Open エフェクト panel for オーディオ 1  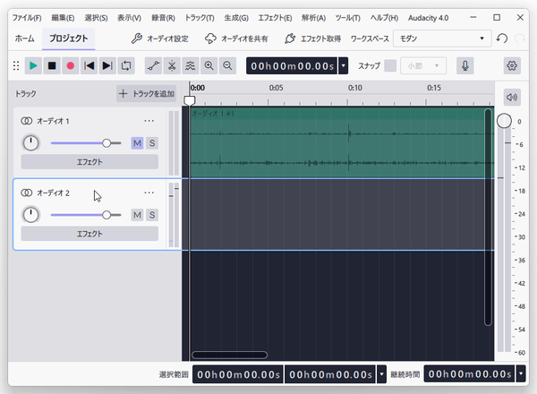pyautogui.click(x=89, y=162)
